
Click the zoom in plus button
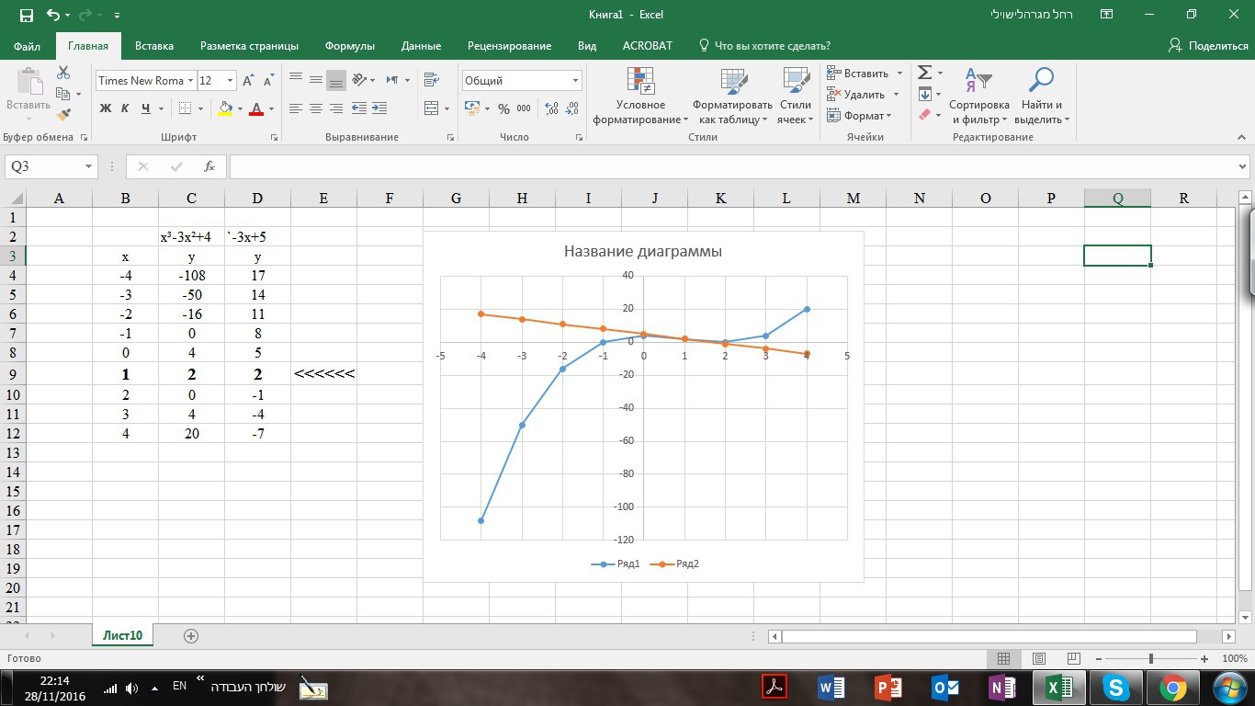(x=1204, y=658)
